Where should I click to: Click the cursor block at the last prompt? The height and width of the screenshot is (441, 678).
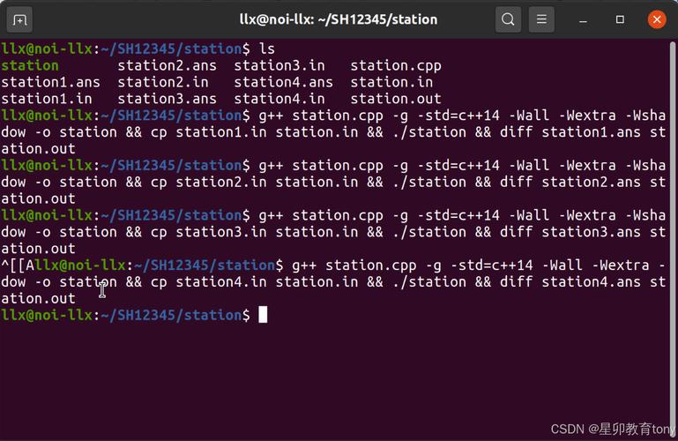(263, 315)
